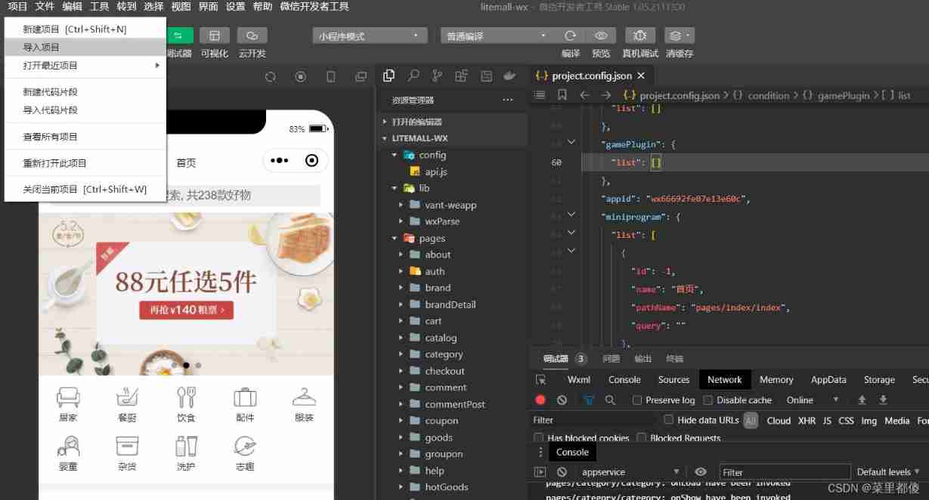Image resolution: width=929 pixels, height=500 pixels.
Task: Open the Source Control branch icon
Action: coord(437,76)
